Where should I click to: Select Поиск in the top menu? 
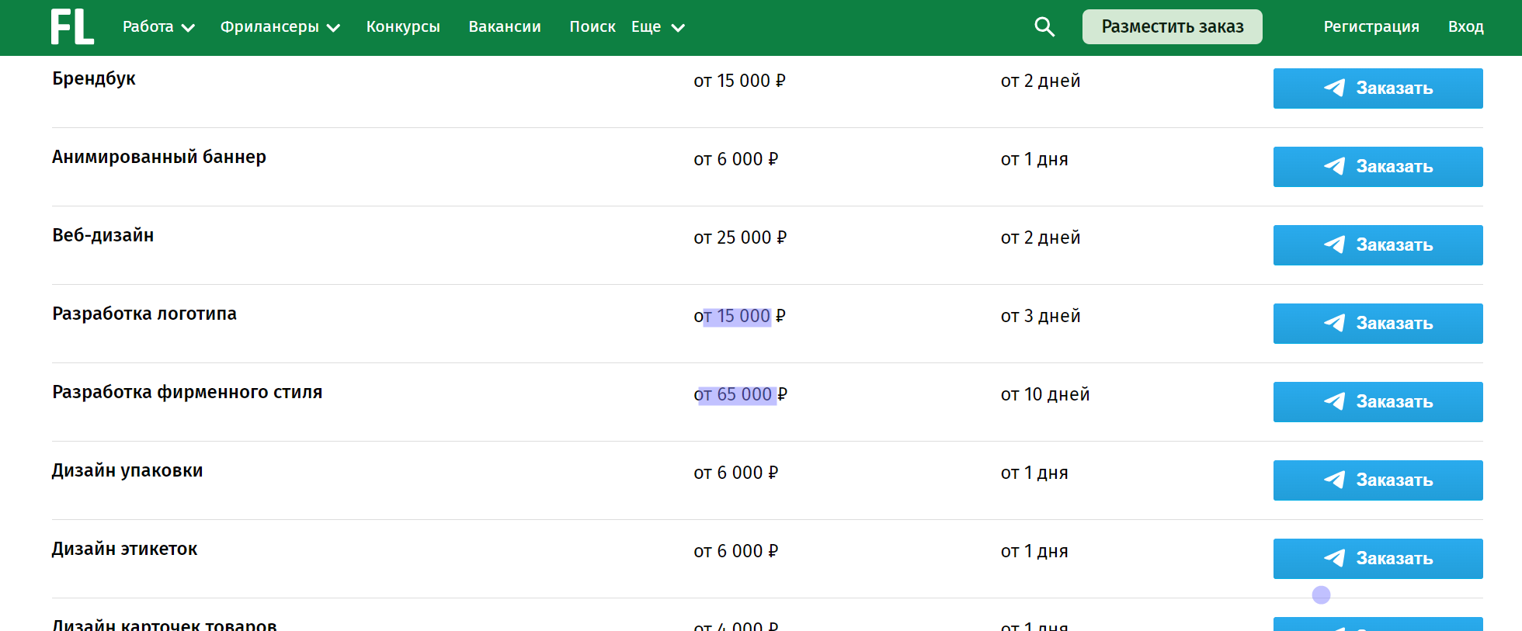[x=592, y=27]
